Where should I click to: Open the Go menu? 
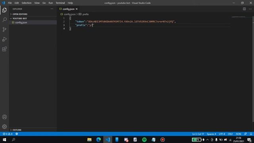(44, 3)
